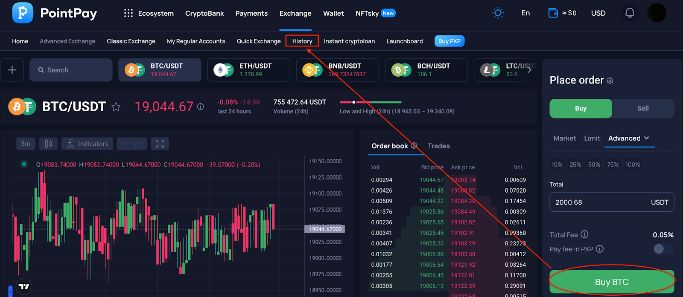Set order amount to 50%
This screenshot has height=297, width=683.
(x=594, y=164)
